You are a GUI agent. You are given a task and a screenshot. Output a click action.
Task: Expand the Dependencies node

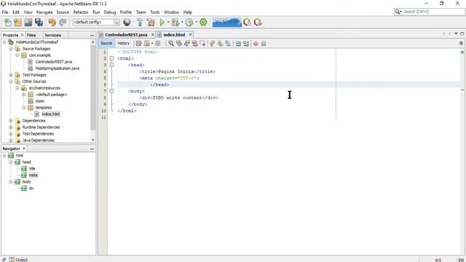[x=11, y=121]
